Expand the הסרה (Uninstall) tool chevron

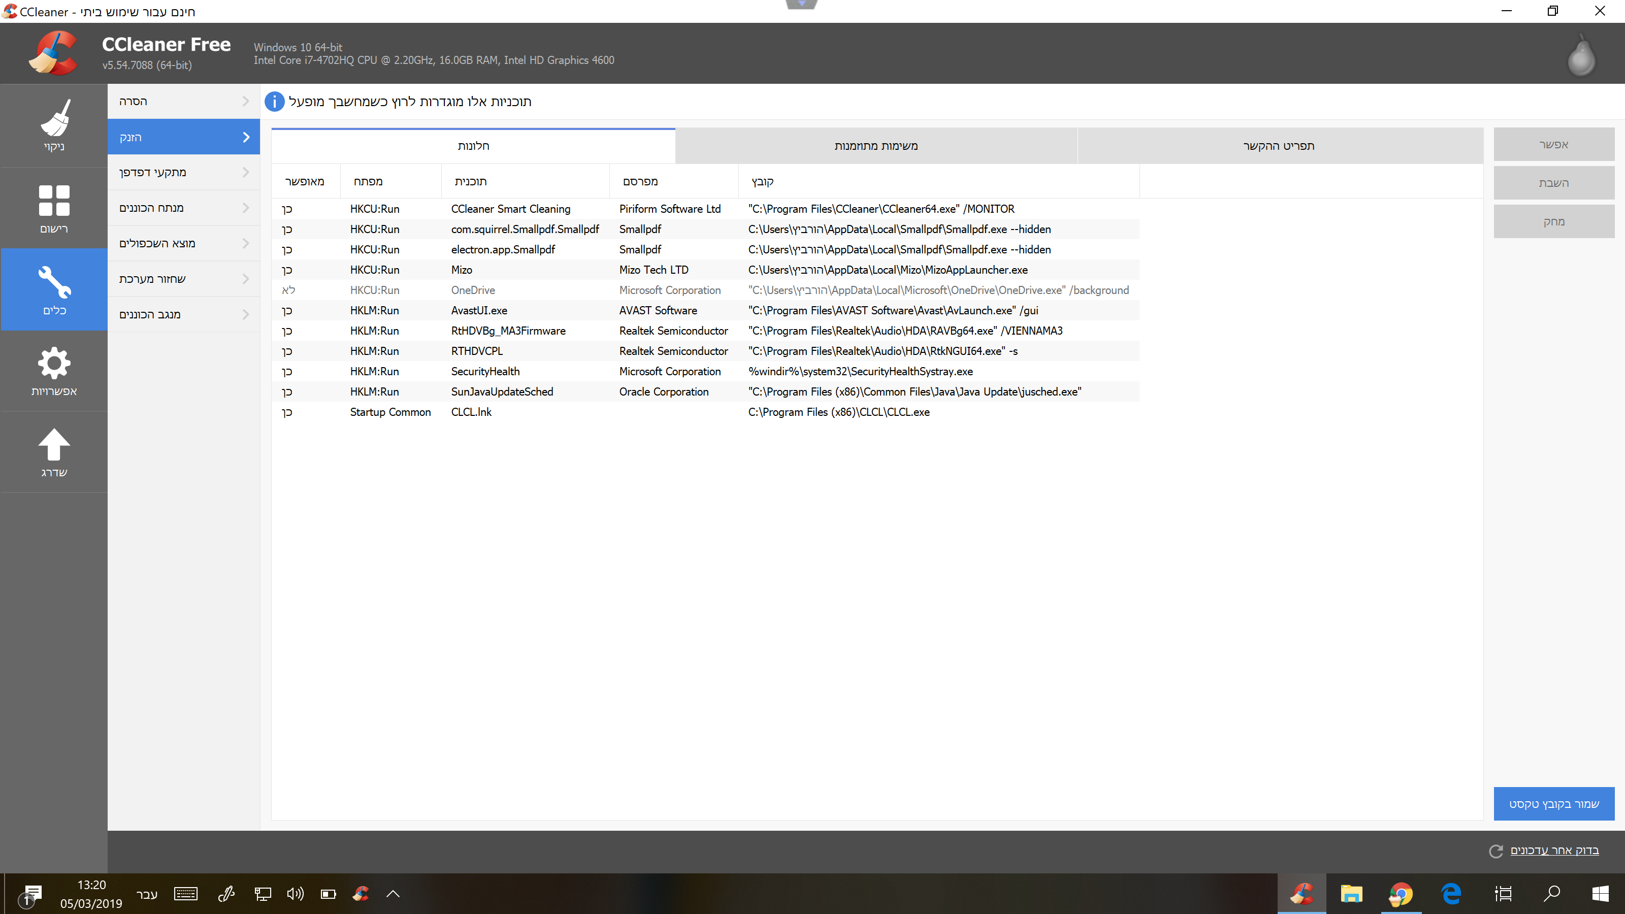pyautogui.click(x=246, y=101)
